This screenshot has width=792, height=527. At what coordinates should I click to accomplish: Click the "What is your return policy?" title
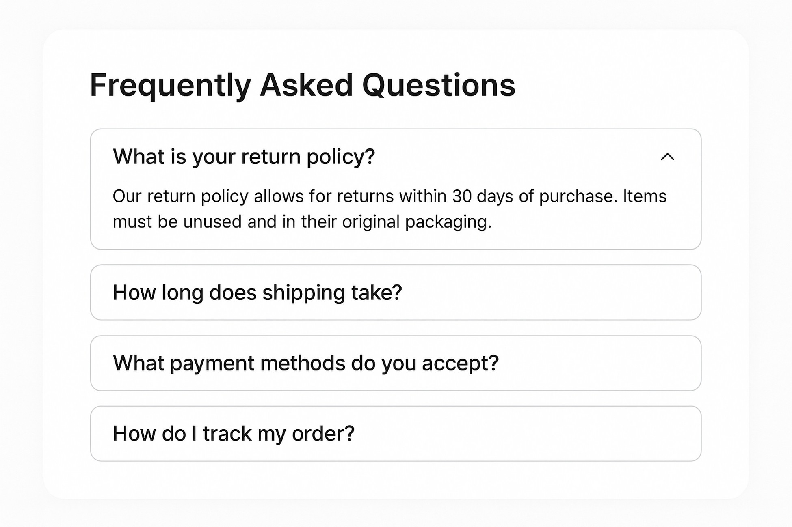tap(244, 157)
